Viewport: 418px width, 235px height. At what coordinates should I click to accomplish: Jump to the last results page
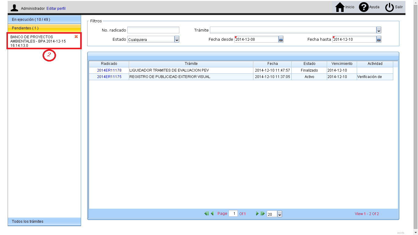coord(263,214)
